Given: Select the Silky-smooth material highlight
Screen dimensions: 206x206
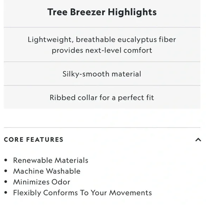Looking at the screenshot, I should pyautogui.click(x=102, y=74).
